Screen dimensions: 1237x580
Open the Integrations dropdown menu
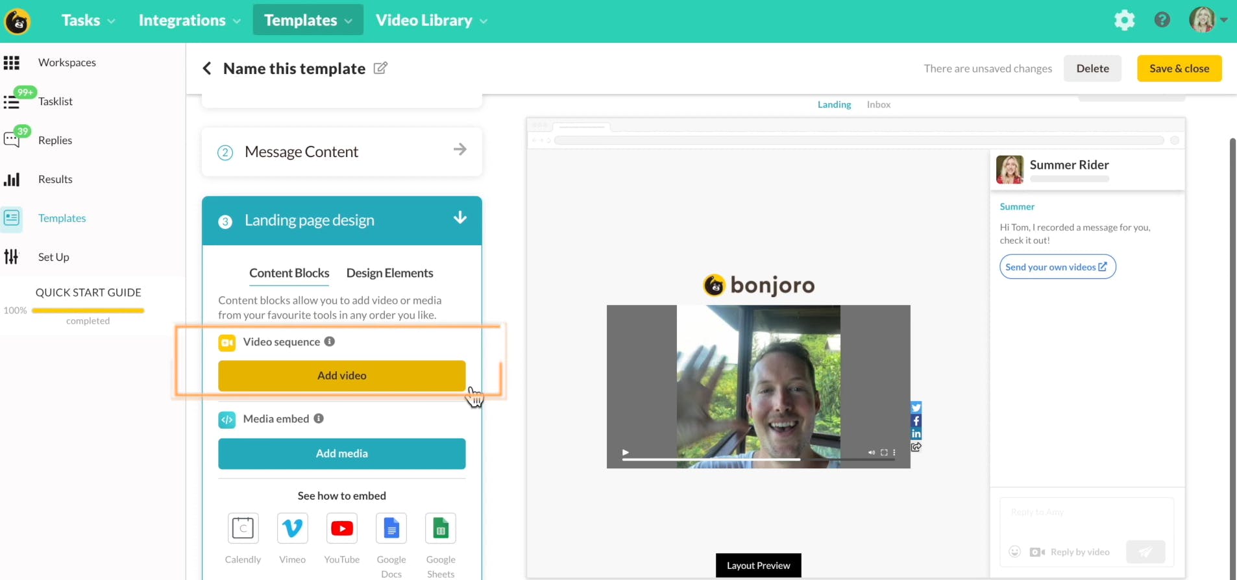point(190,21)
